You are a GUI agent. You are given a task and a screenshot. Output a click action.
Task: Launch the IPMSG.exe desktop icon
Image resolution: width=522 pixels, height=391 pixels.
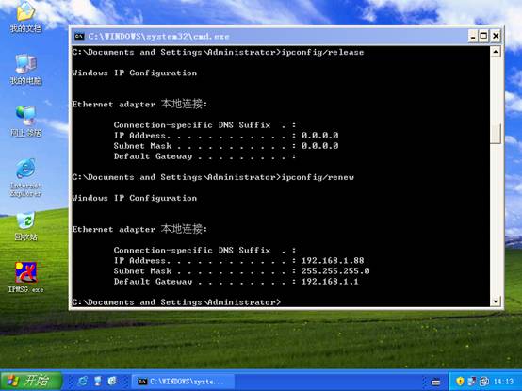(x=26, y=277)
